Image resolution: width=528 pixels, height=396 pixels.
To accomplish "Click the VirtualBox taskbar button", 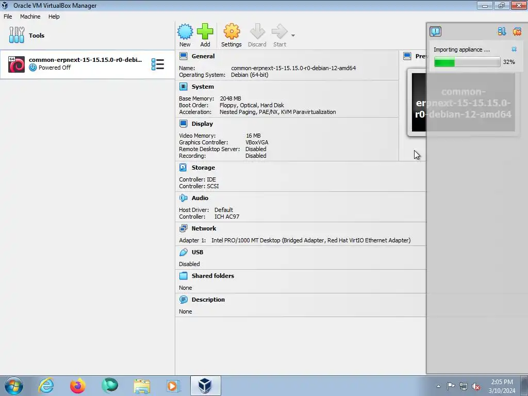I will click(205, 386).
